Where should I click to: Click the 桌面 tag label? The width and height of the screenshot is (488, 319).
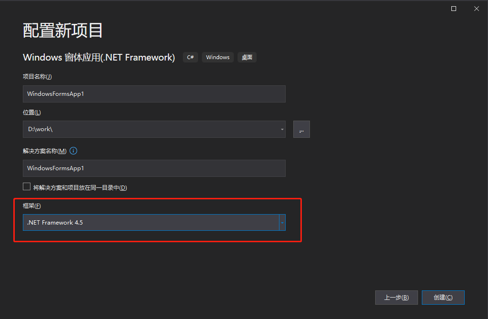(x=247, y=57)
